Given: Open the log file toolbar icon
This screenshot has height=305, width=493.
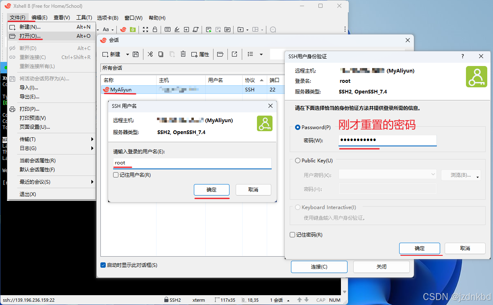Looking at the screenshot, I should (227, 30).
